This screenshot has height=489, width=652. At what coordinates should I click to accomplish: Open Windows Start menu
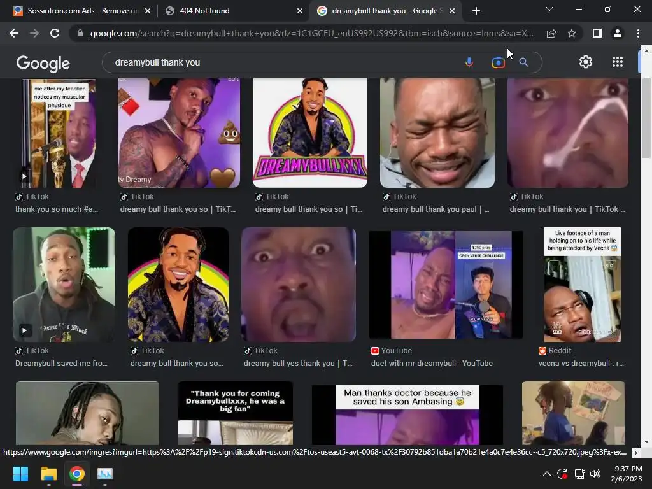[x=20, y=474]
